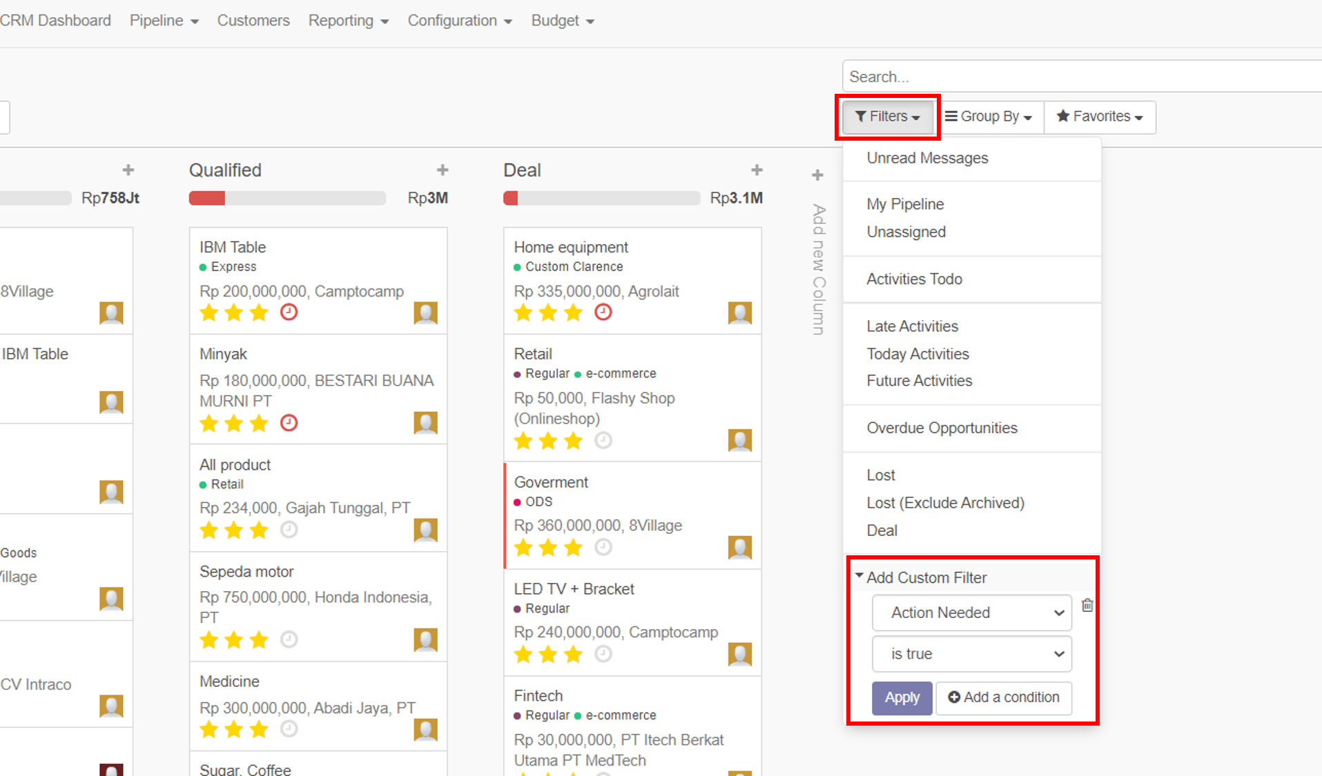Open the activity clock on Goverment card
This screenshot has height=776, width=1322.
click(x=603, y=547)
